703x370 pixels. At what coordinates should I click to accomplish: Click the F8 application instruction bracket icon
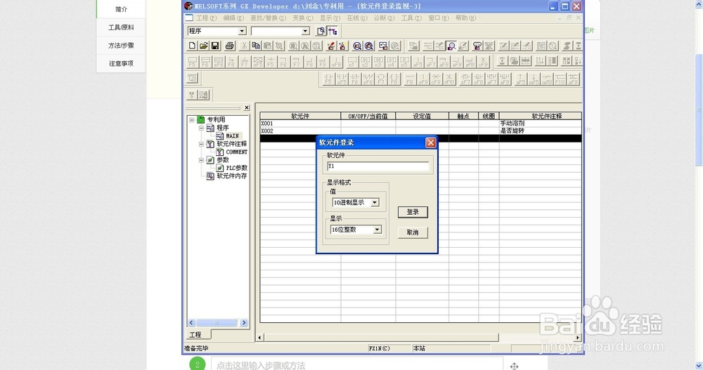coord(394,79)
